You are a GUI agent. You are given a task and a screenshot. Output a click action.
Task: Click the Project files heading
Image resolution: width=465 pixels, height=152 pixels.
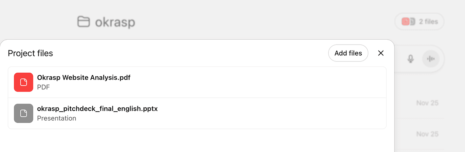(x=31, y=53)
